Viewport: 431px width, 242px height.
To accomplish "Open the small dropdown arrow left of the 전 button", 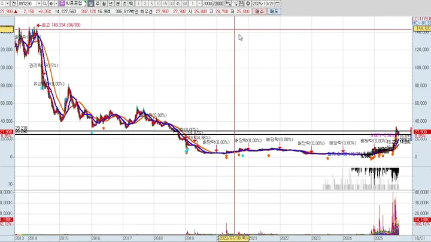I will (x=7, y=4).
